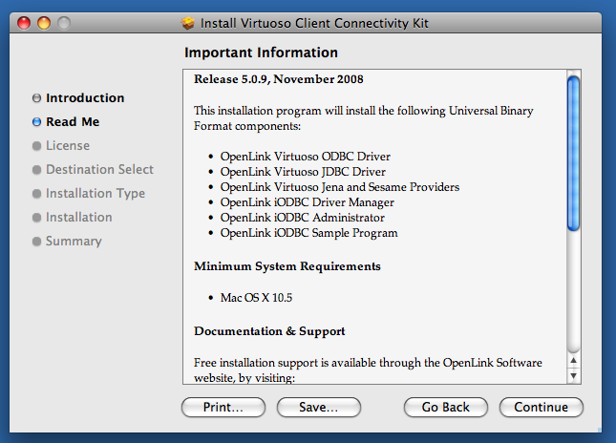Click the window title text
Image resolution: width=616 pixels, height=443 pixels.
click(x=314, y=23)
